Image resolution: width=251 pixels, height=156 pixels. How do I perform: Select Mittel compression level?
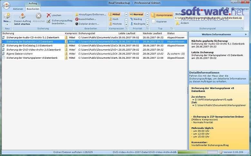click(115, 15)
